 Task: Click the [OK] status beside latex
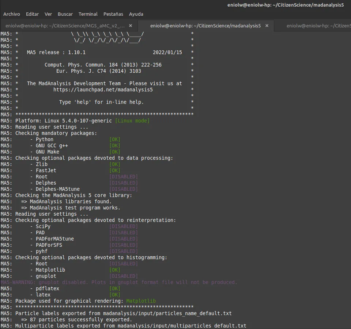pyautogui.click(x=115, y=295)
